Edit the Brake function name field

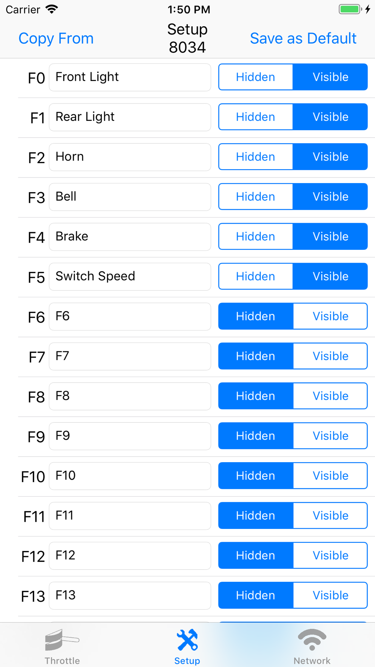click(x=130, y=237)
